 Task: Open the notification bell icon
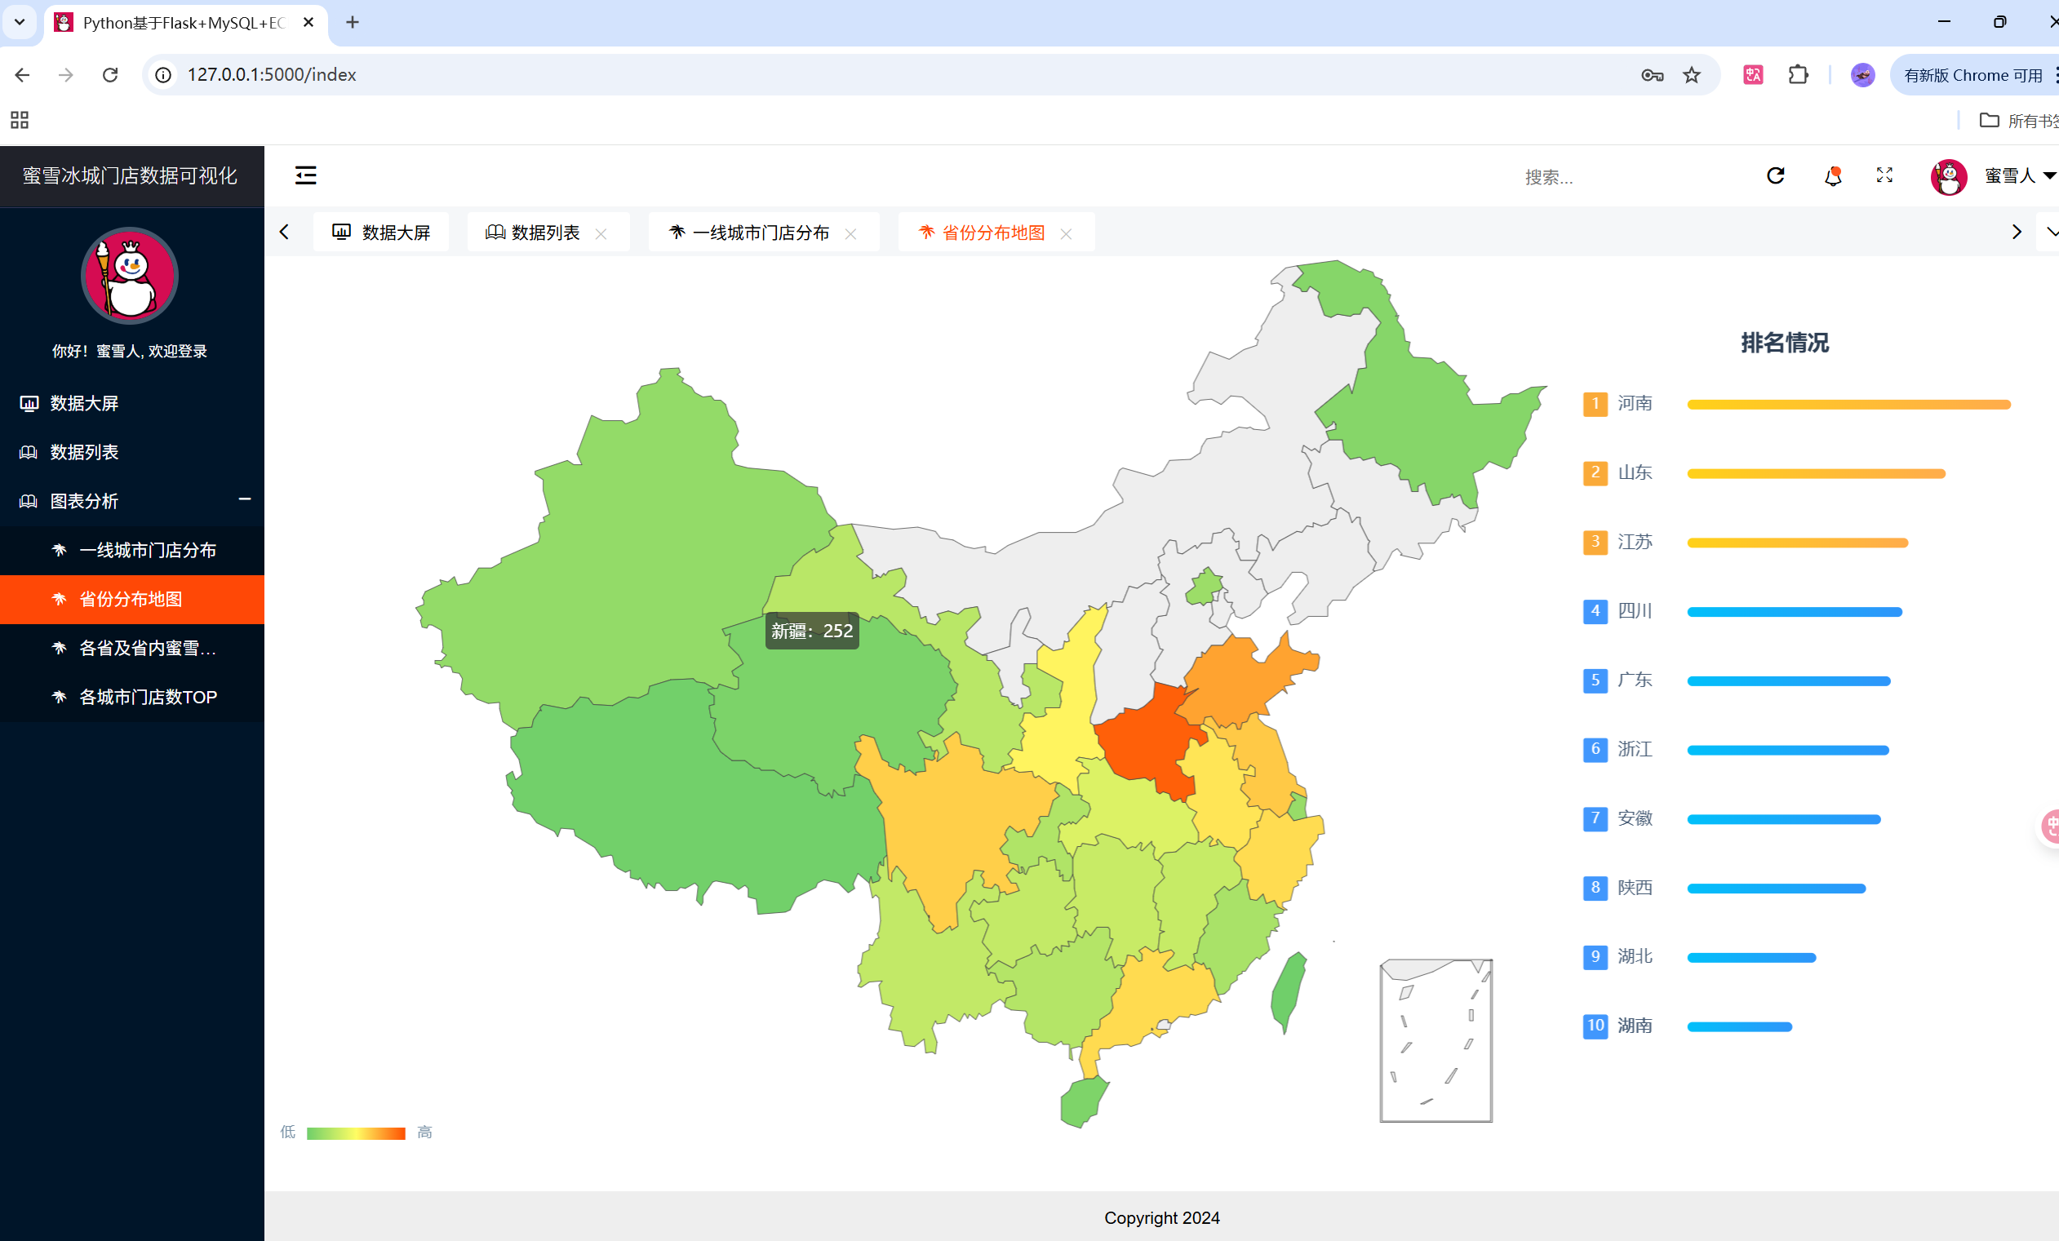[x=1833, y=175]
